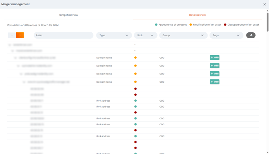This screenshot has width=269, height=154.
Task: Click 'IPv4 Address' type in first IPv4 row
Action: pyautogui.click(x=103, y=101)
